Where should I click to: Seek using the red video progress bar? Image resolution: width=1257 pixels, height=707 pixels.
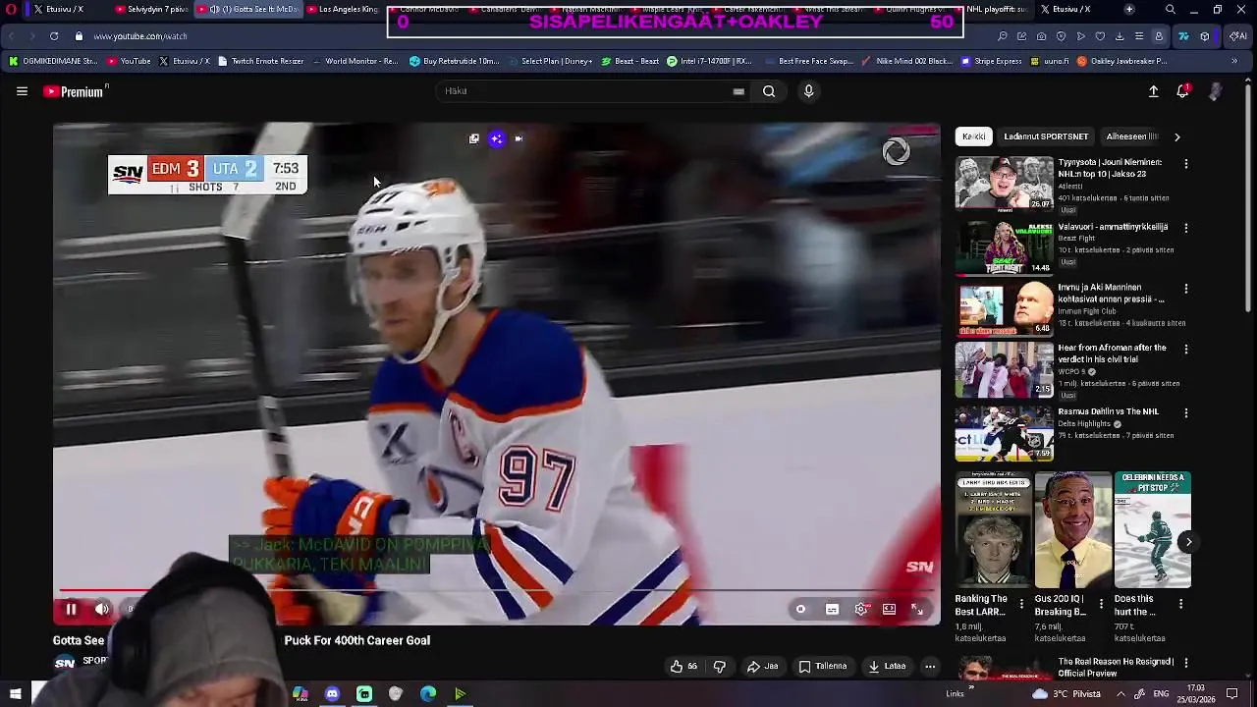coord(496,591)
